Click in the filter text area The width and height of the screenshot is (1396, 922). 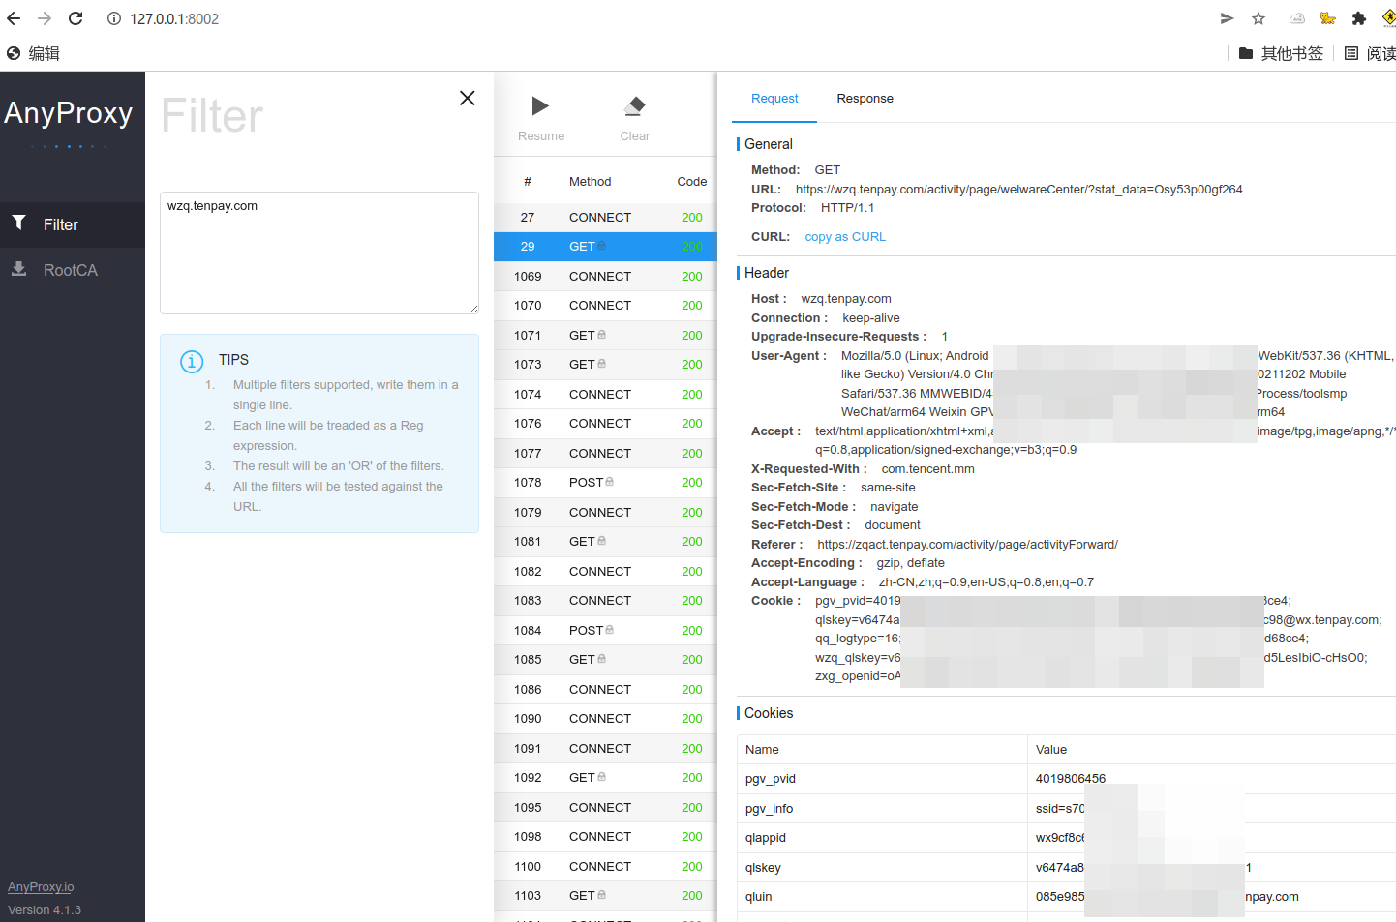coord(319,253)
